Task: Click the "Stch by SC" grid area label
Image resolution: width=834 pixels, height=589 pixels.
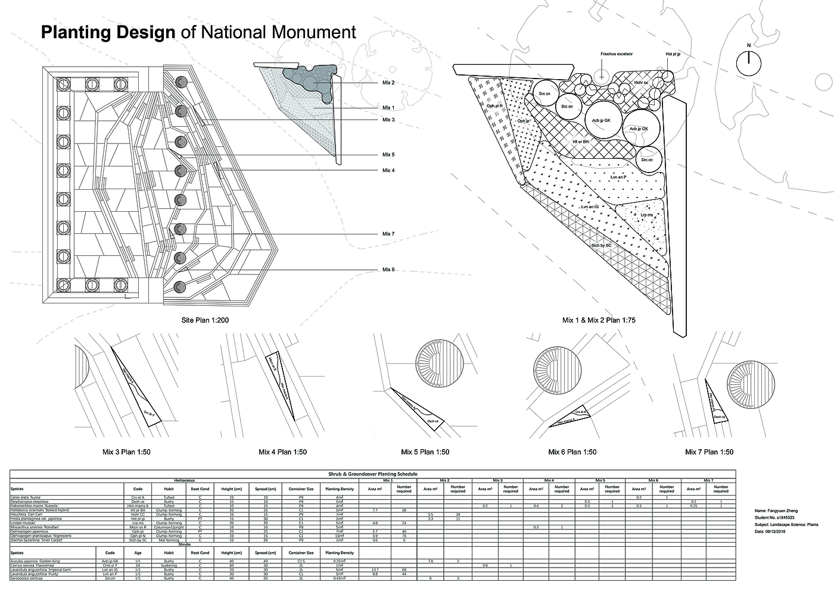Action: pos(602,245)
